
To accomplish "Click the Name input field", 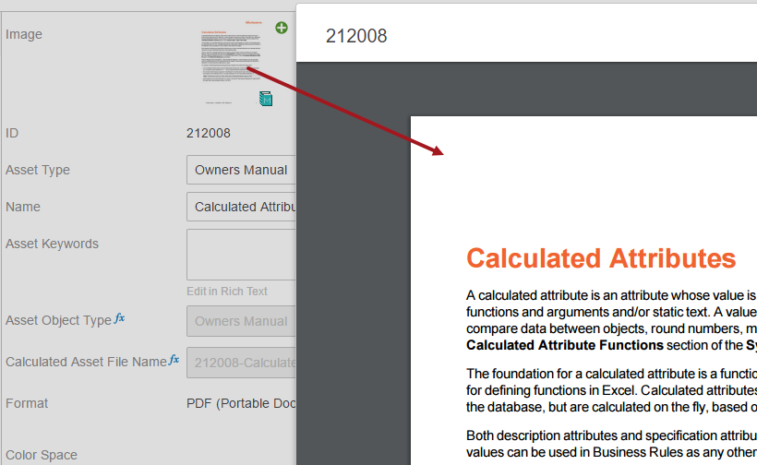I will coord(241,207).
